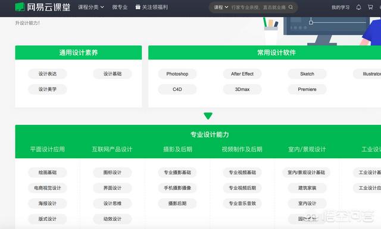
Task: Click the search magnifier icon
Action: pyautogui.click(x=291, y=7)
